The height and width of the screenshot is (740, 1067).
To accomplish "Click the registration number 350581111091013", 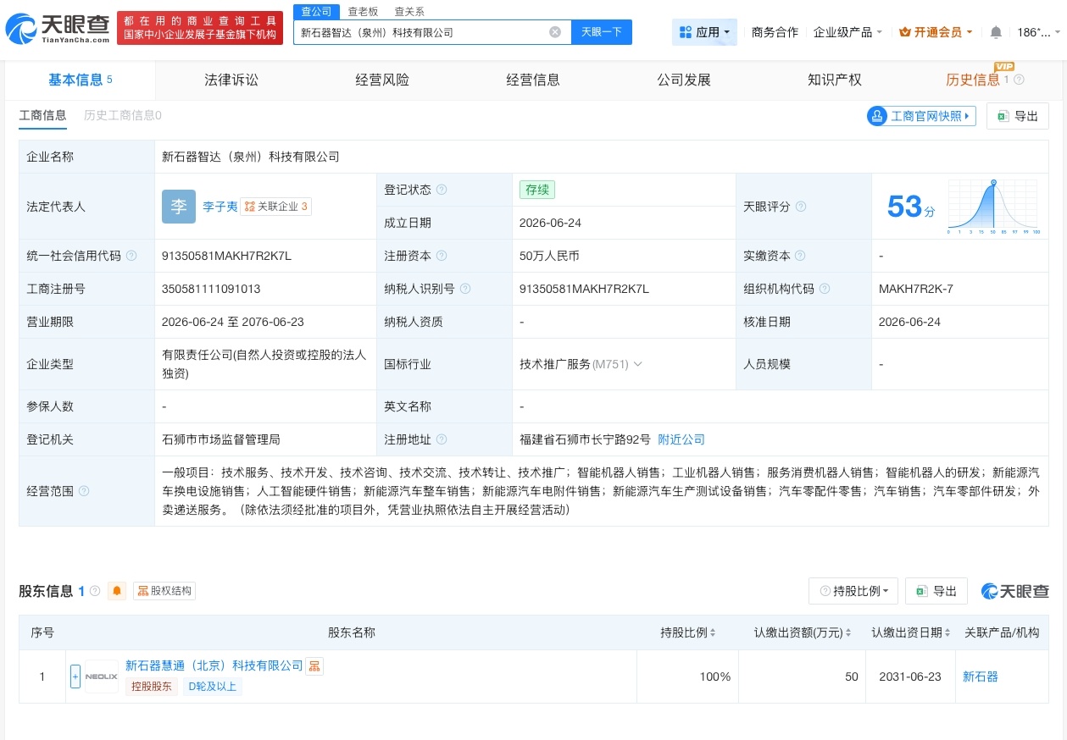I will click(x=211, y=289).
